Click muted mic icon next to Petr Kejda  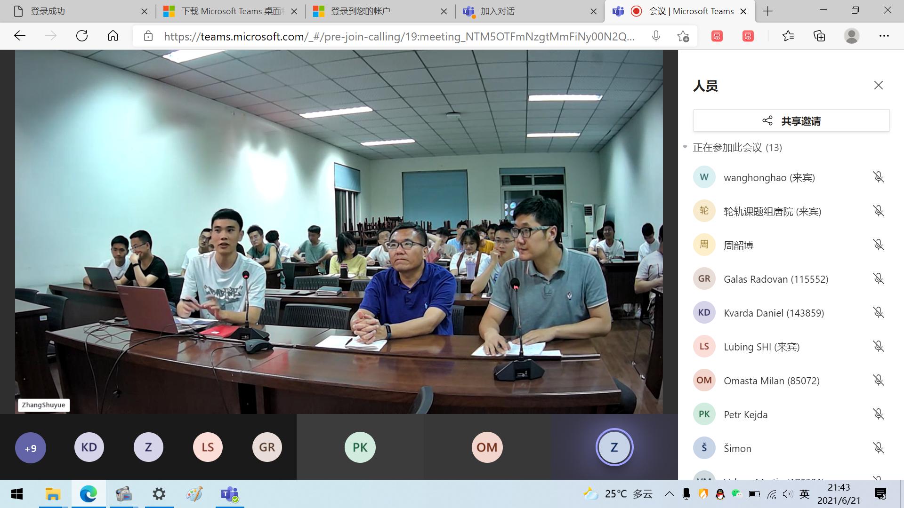pos(878,414)
